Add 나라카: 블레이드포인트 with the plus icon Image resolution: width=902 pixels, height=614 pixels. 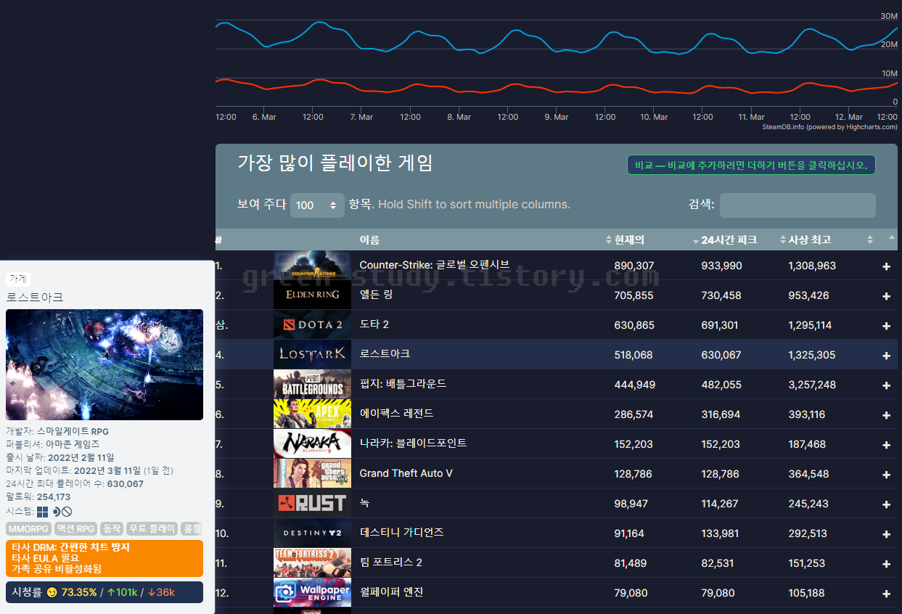(886, 445)
